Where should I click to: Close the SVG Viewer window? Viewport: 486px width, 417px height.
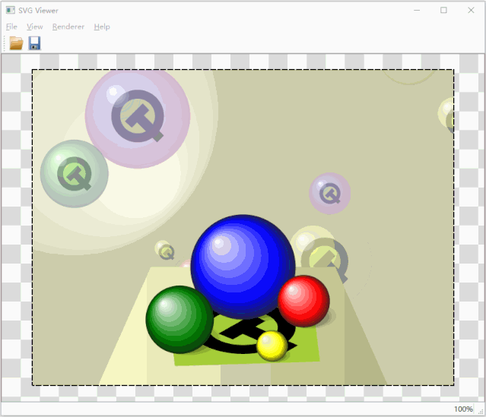[471, 10]
